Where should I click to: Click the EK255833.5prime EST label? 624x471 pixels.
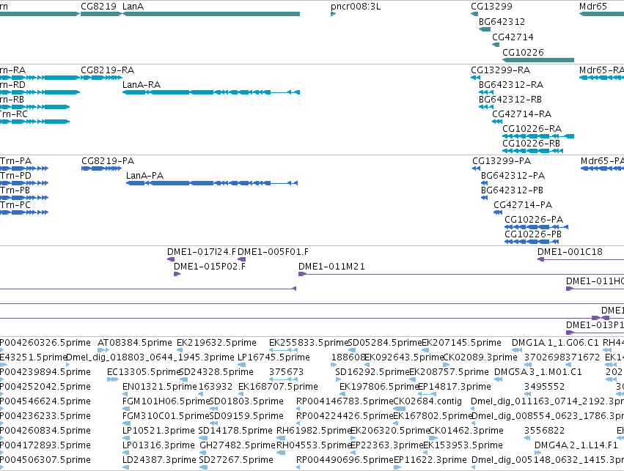point(309,343)
